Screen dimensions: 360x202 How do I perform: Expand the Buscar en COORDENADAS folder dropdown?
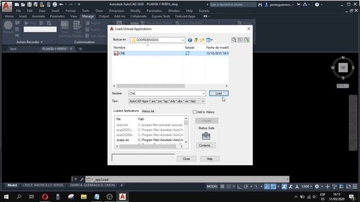click(182, 40)
